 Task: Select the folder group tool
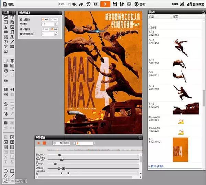point(5,66)
